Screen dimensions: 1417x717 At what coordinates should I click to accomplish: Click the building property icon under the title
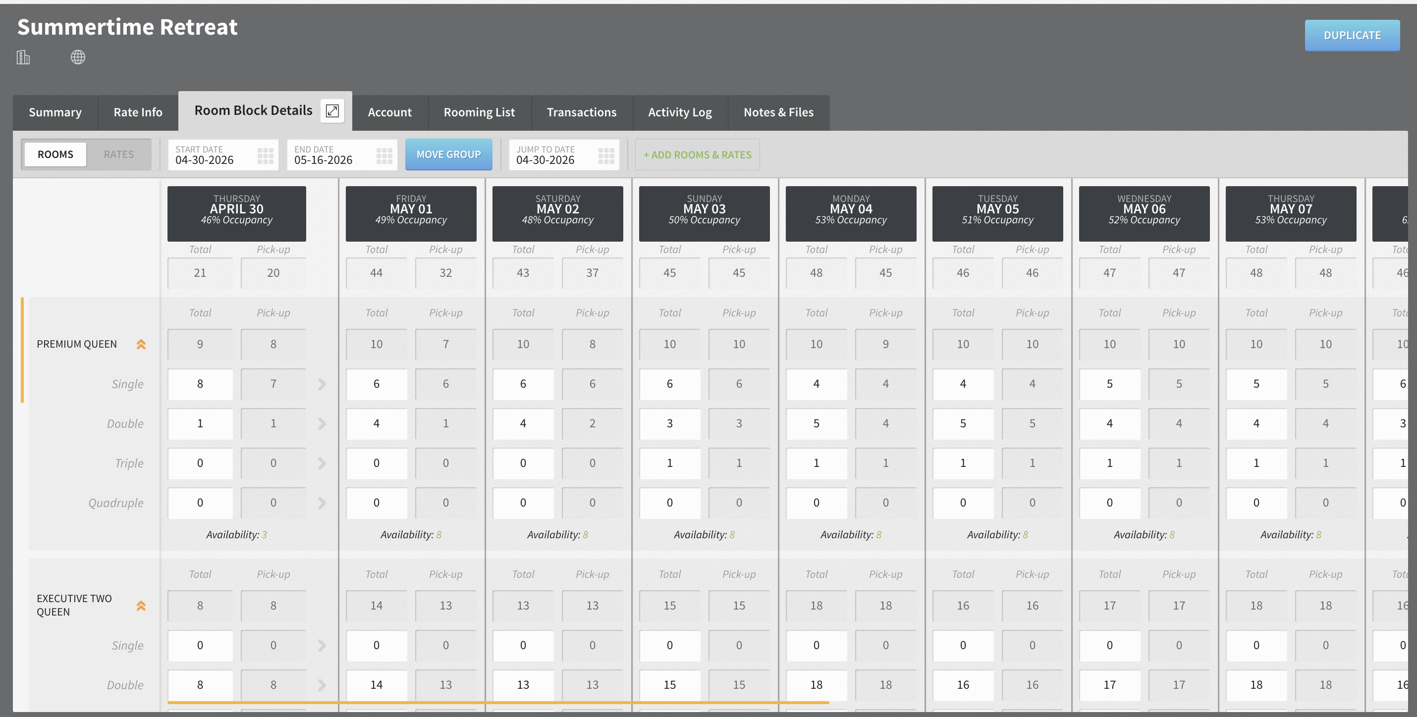[x=23, y=57]
